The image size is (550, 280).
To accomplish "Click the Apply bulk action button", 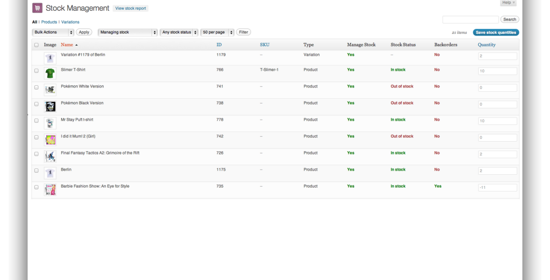I will 84,32.
